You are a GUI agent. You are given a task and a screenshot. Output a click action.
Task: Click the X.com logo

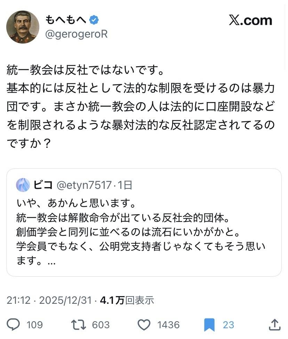250,21
